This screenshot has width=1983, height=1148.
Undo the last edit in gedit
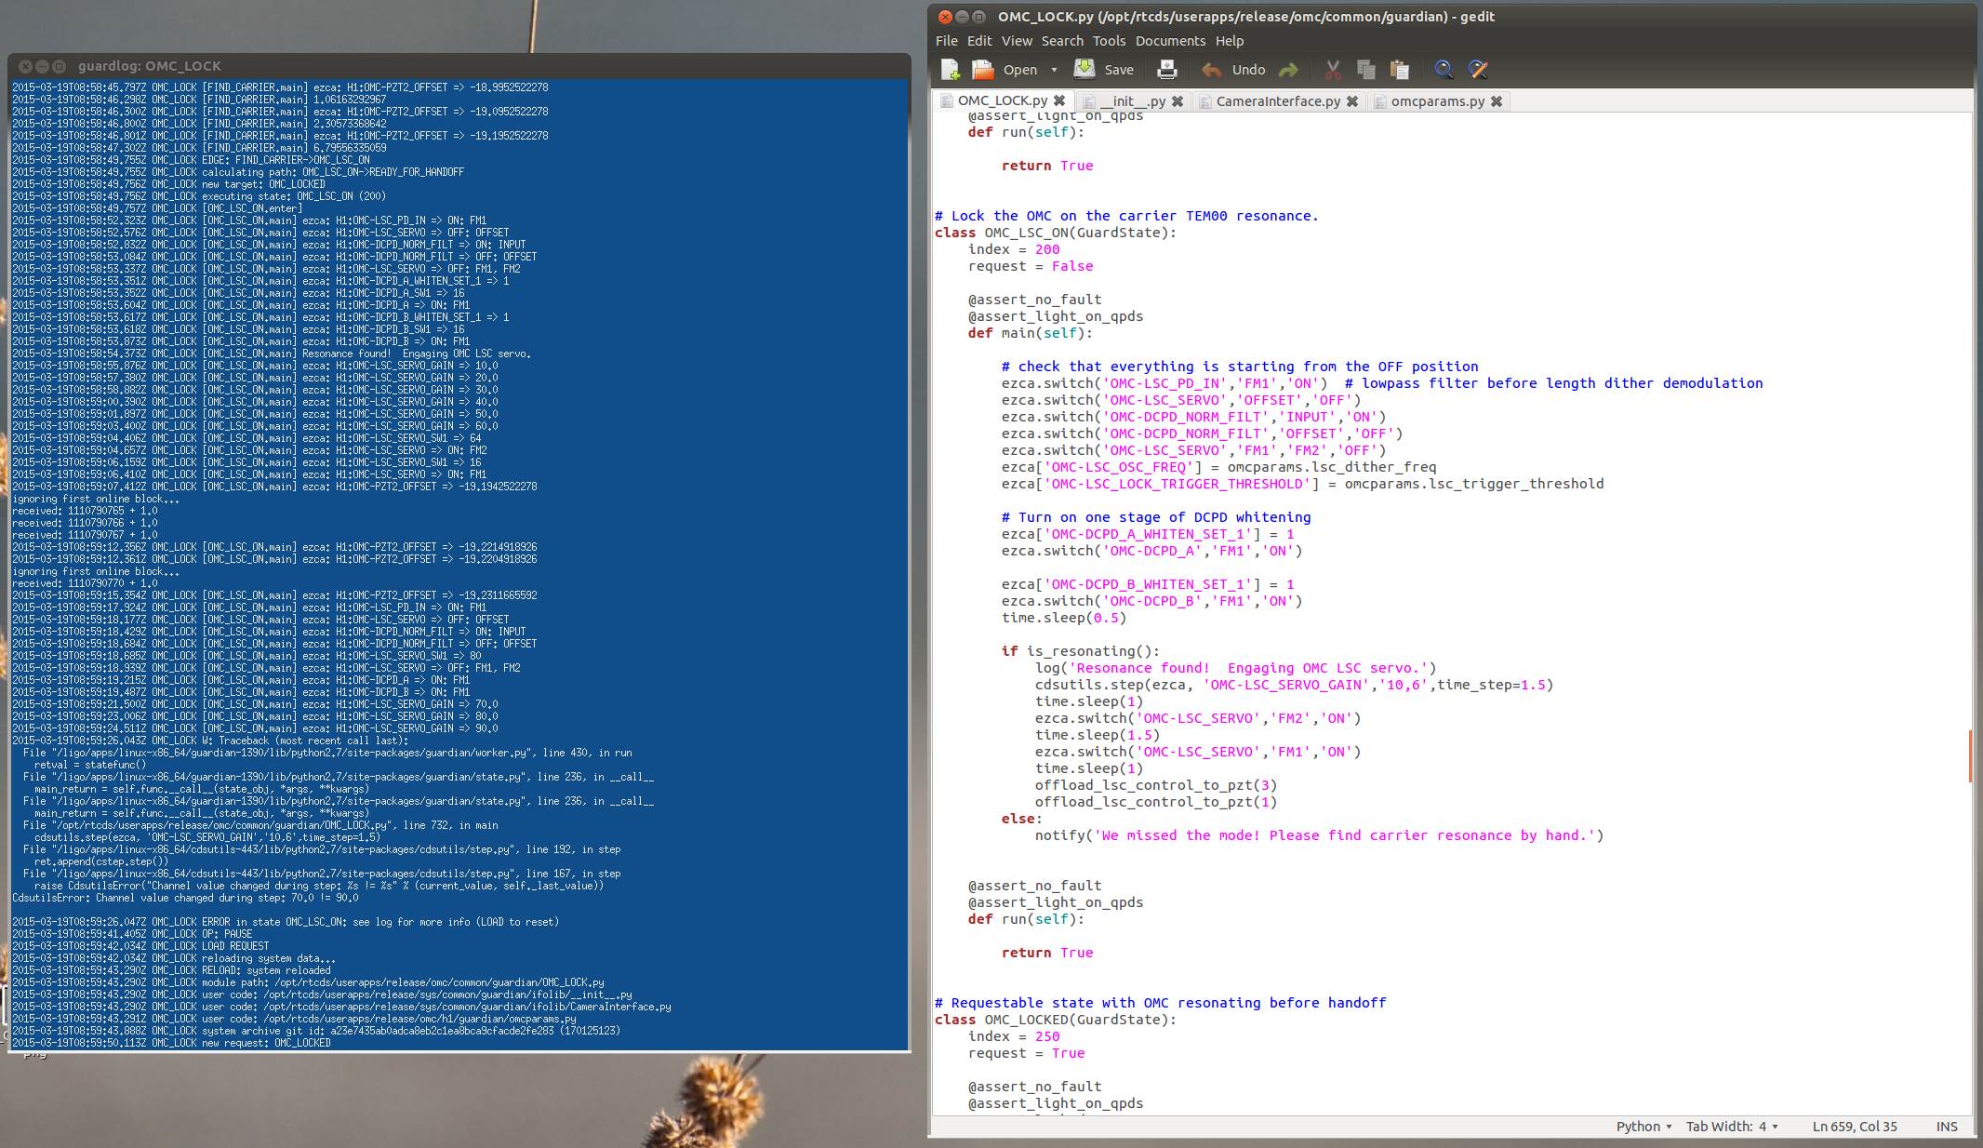click(1233, 70)
